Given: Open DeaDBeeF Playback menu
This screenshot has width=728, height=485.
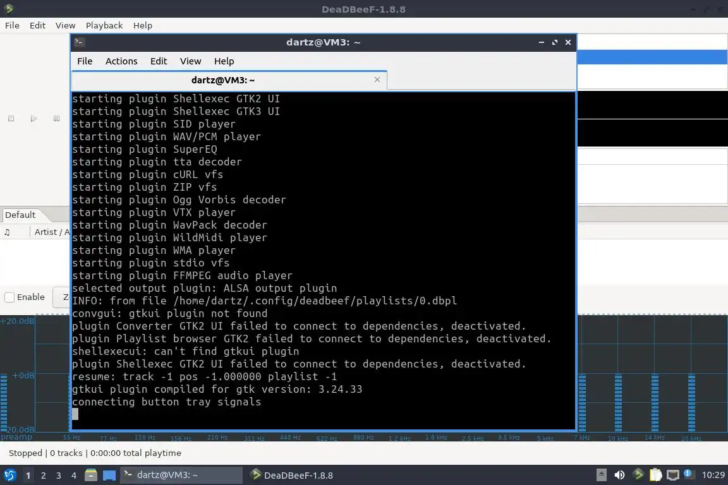Looking at the screenshot, I should coord(104,25).
